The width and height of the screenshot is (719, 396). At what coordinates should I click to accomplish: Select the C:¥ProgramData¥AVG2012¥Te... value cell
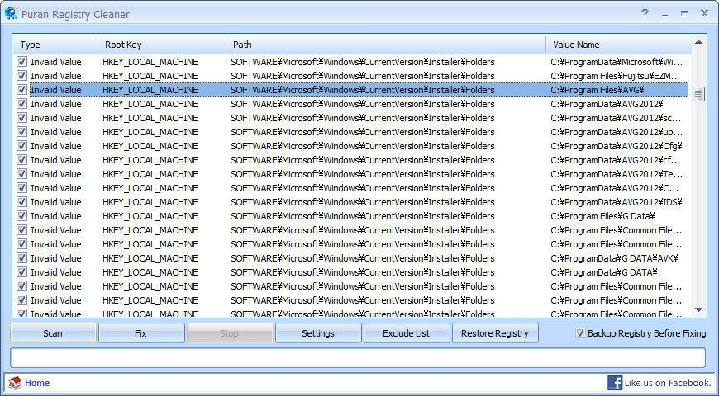point(617,174)
